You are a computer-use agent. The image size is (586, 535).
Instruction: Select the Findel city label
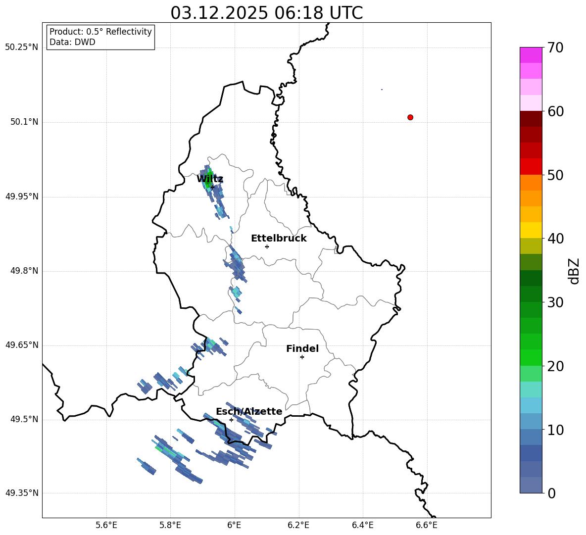coord(302,348)
